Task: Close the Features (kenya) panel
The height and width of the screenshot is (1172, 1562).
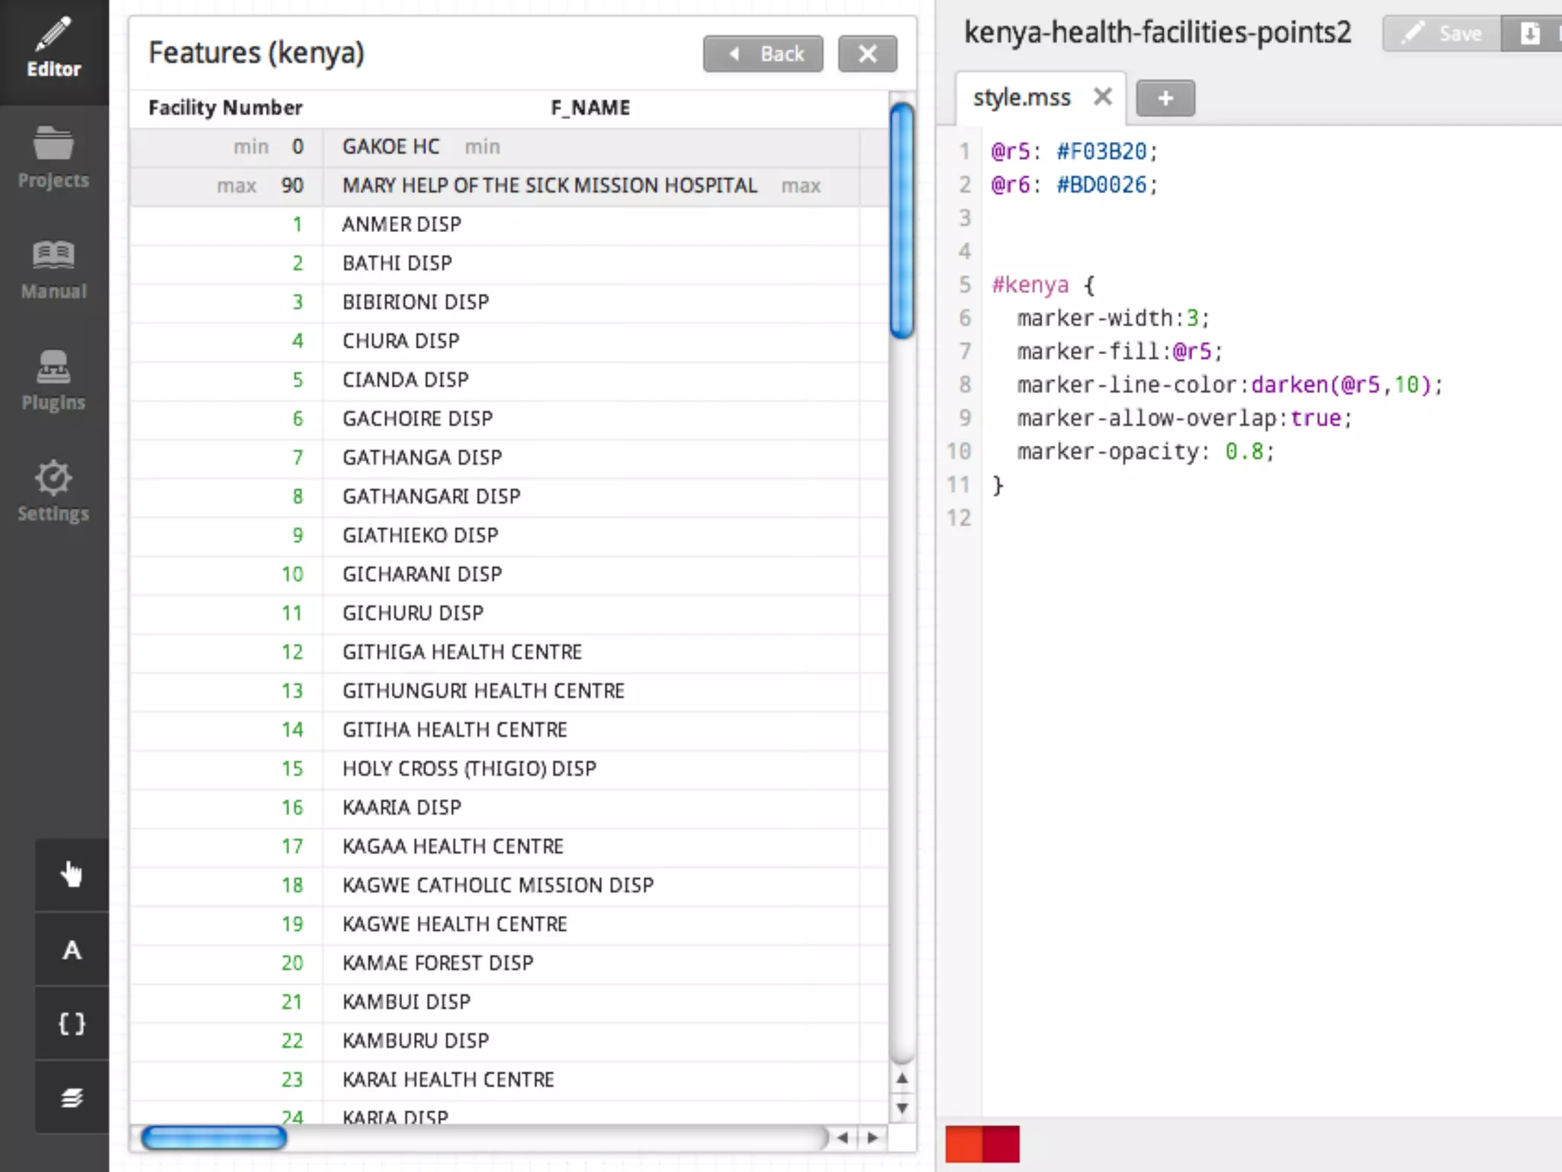Action: pos(867,54)
